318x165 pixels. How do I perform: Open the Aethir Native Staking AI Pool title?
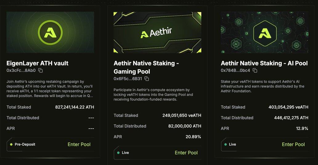pyautogui.click(x=264, y=63)
